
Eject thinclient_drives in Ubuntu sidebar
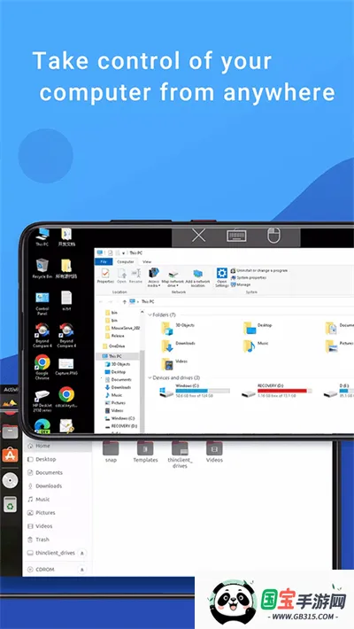(82, 553)
